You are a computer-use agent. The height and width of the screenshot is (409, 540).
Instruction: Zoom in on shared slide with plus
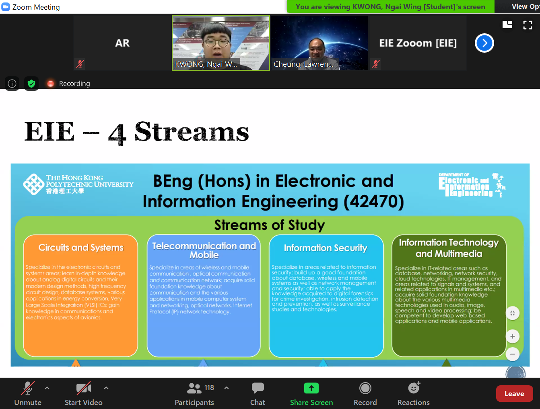[x=512, y=336]
